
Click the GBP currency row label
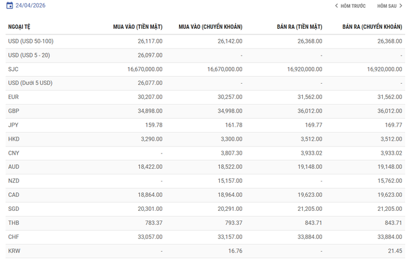(x=13, y=111)
